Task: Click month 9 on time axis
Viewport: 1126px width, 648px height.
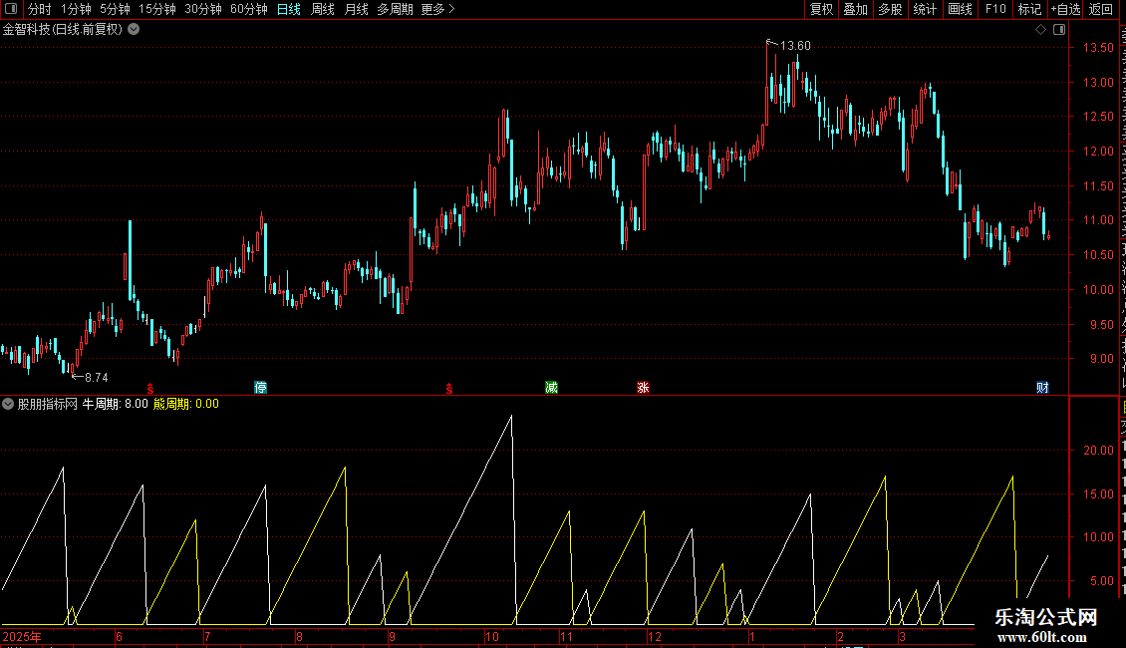Action: pyautogui.click(x=392, y=636)
